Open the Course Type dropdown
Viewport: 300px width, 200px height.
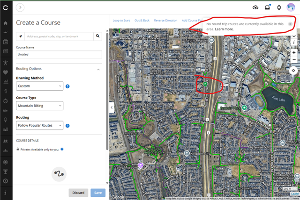(x=40, y=106)
